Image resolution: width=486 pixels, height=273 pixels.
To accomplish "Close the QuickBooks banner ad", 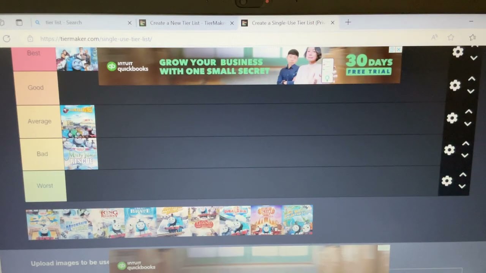I will (x=399, y=49).
